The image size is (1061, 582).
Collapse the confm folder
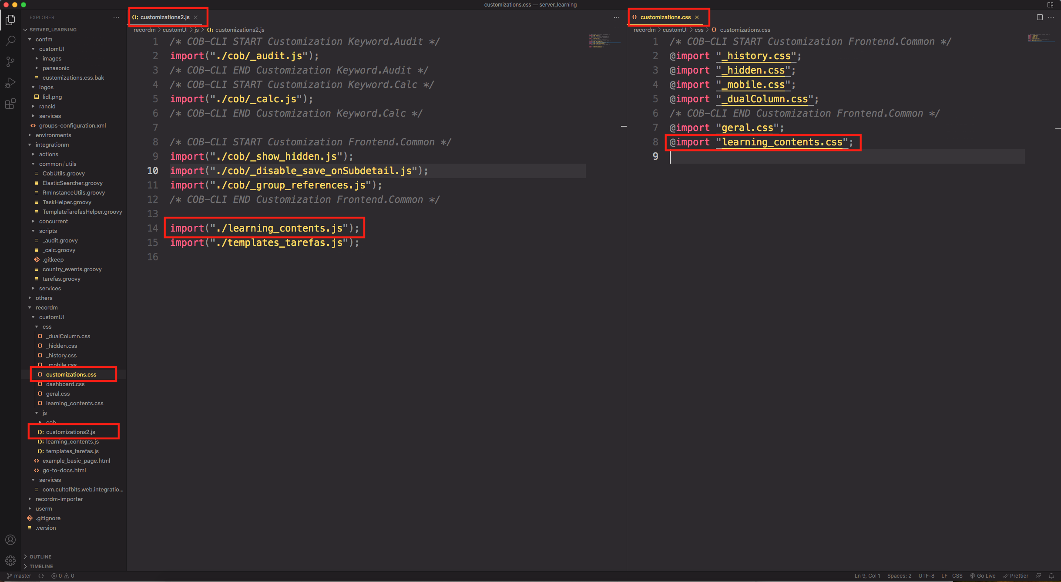(44, 39)
